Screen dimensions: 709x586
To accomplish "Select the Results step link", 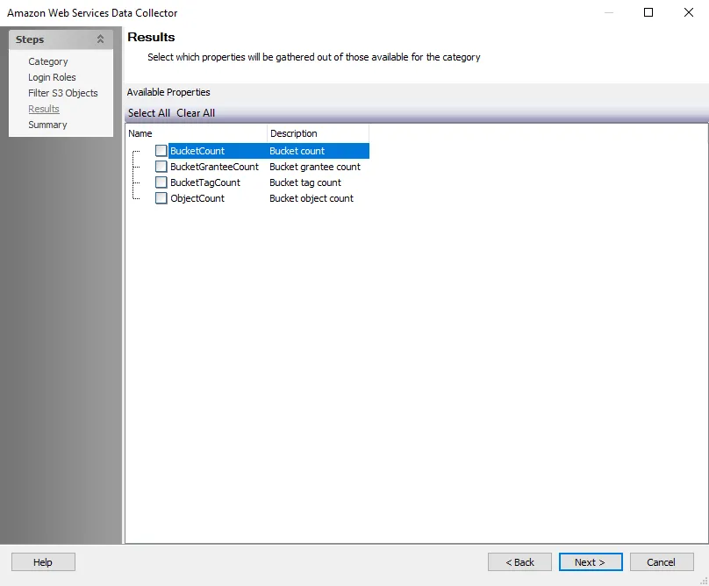I will click(x=44, y=109).
